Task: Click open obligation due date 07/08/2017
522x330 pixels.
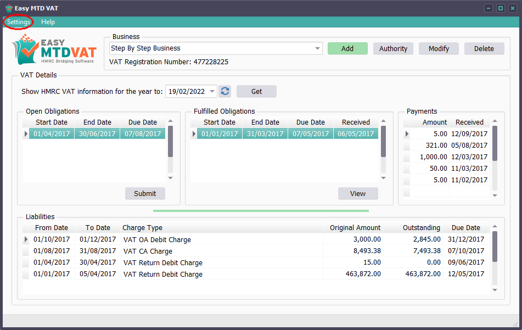Action: (143, 133)
